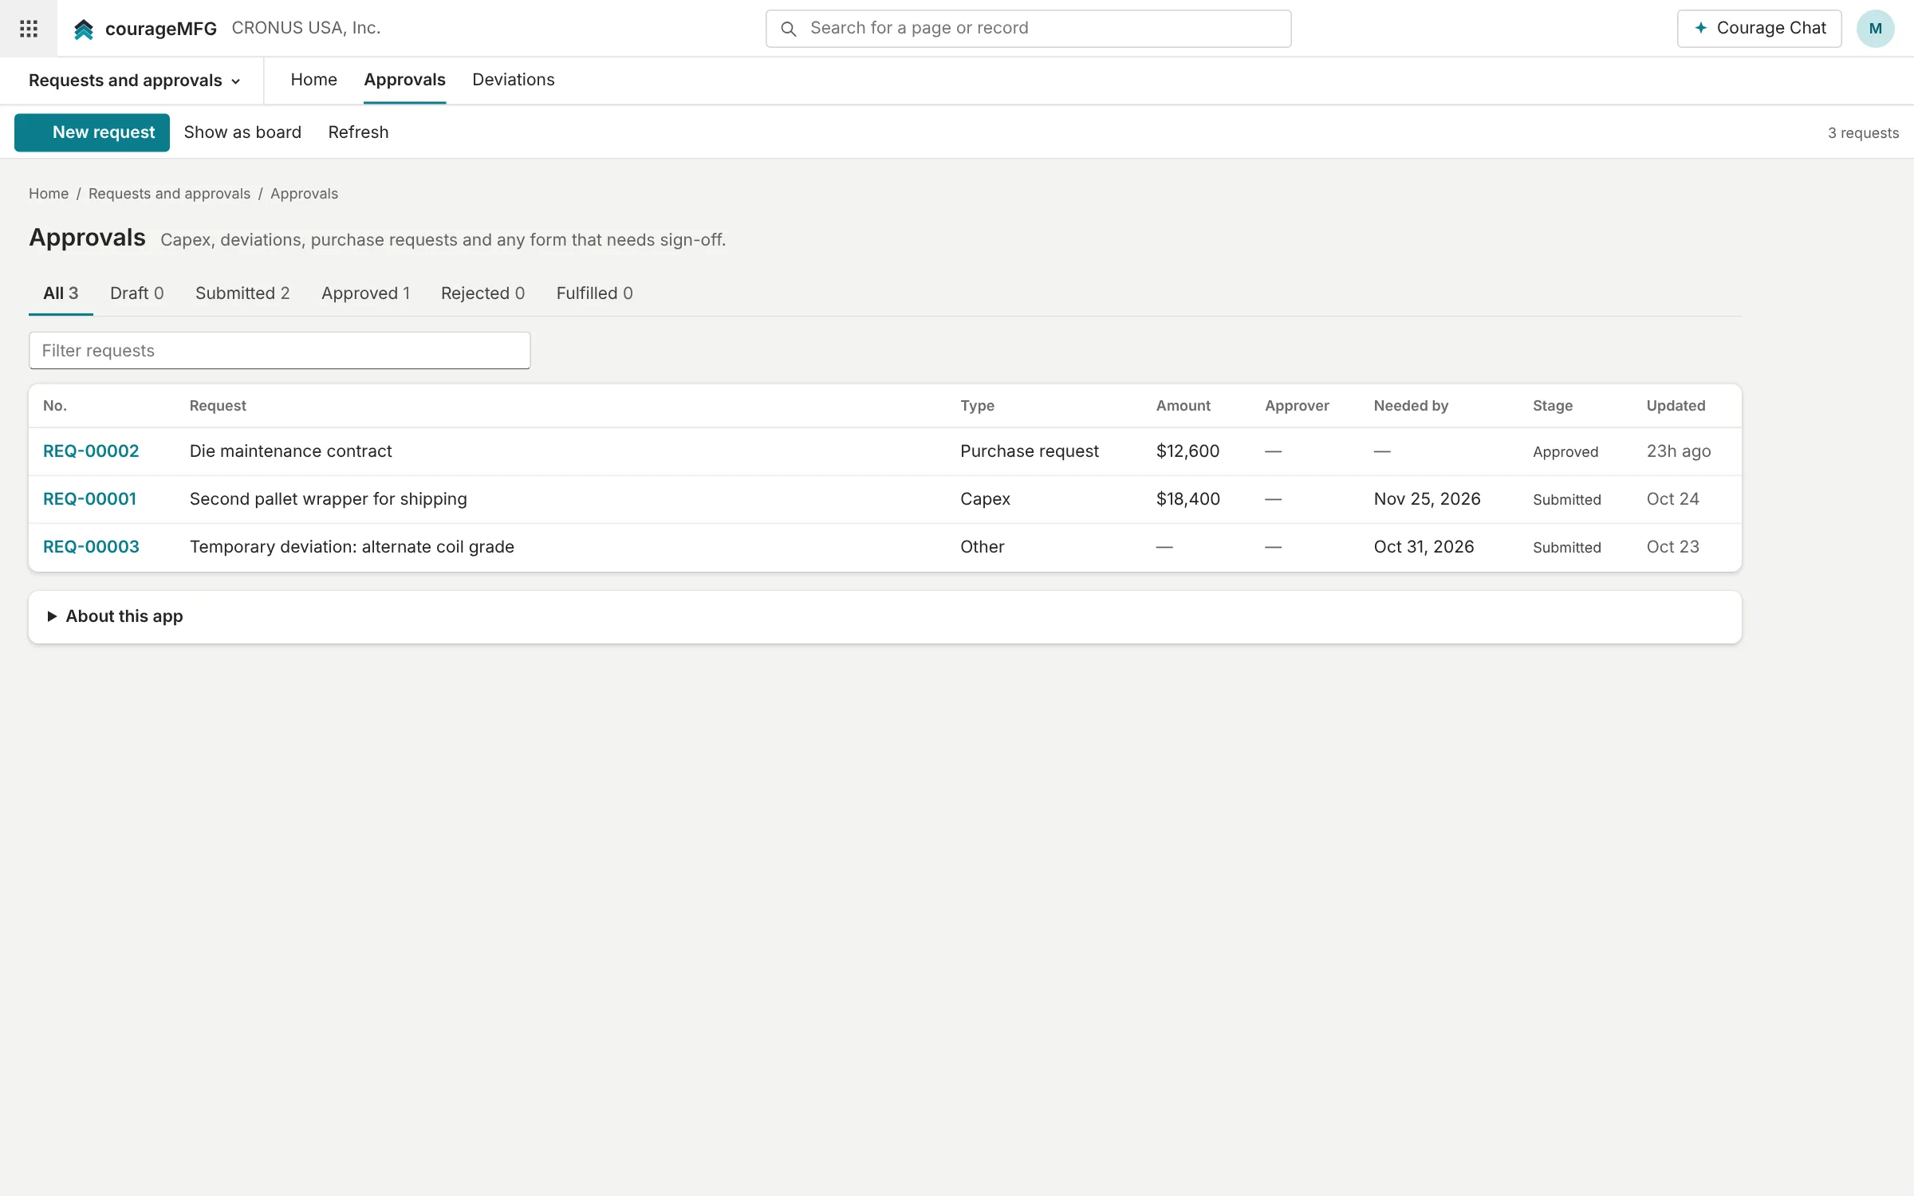This screenshot has height=1196, width=1914.
Task: Open the app launcher grid icon
Action: (x=29, y=29)
